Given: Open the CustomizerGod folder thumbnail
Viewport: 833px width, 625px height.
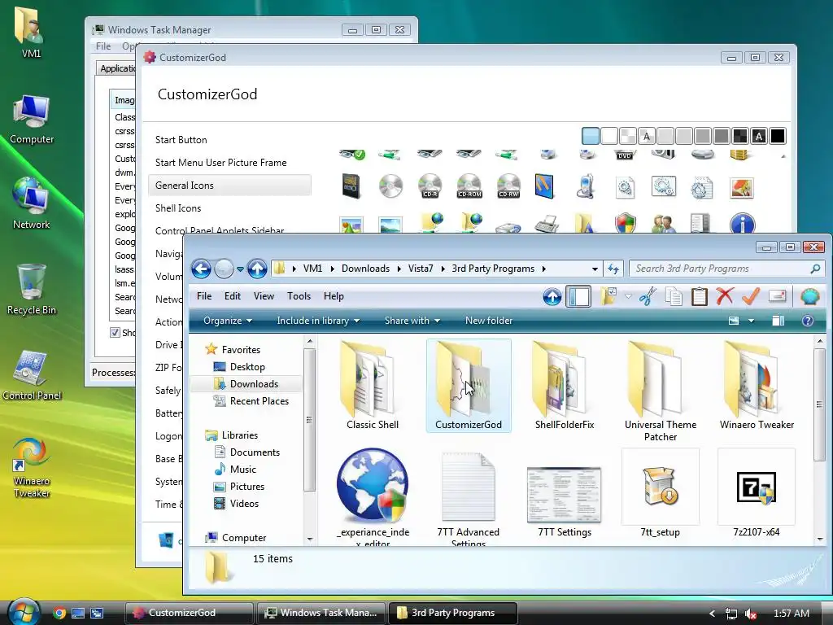Looking at the screenshot, I should click(x=469, y=385).
